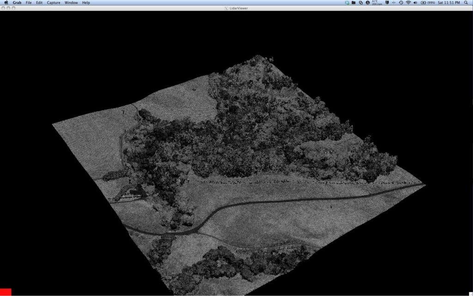
Task: Open Spotlight search in the menu bar
Action: click(x=466, y=3)
